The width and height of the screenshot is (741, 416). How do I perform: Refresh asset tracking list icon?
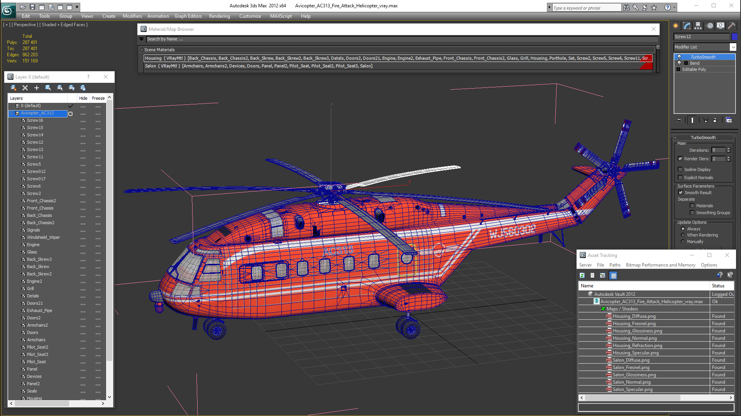(x=582, y=275)
